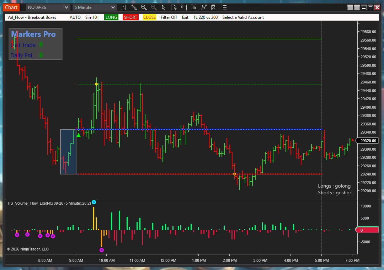This screenshot has height=270, width=384.
Task: Select the blue dashed horizontal line
Action: (199, 129)
